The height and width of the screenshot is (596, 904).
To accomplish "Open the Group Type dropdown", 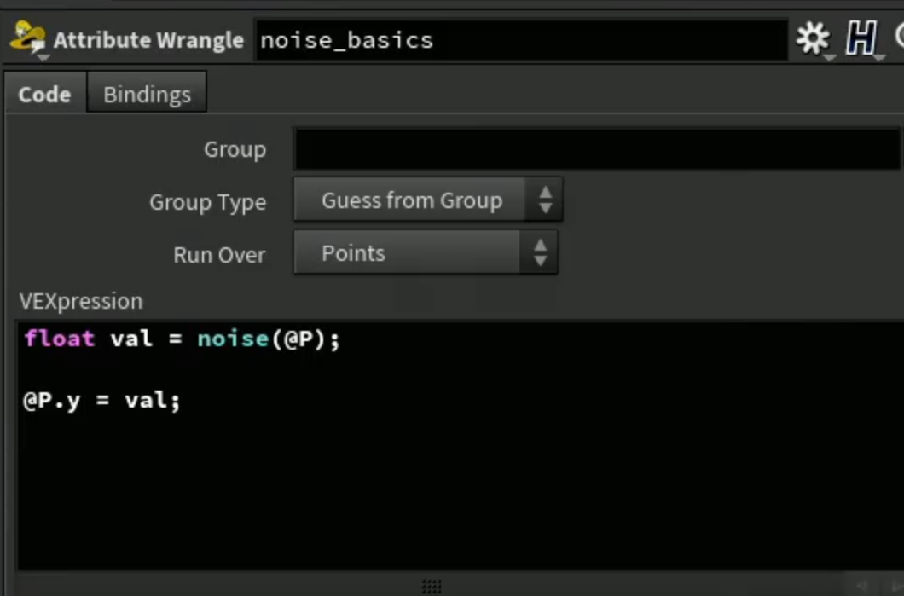I will point(428,200).
